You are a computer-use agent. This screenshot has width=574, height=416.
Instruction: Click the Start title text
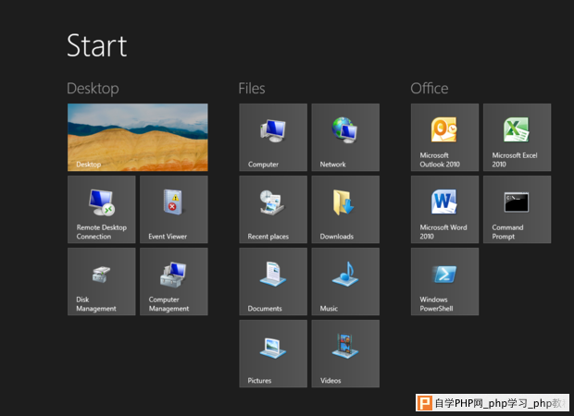97,45
